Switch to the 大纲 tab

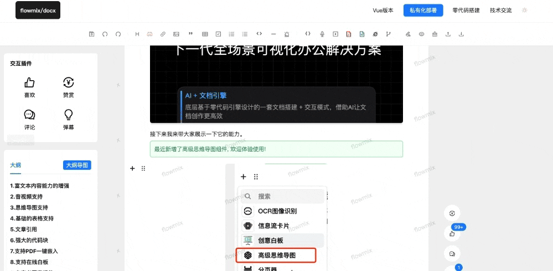click(x=15, y=165)
